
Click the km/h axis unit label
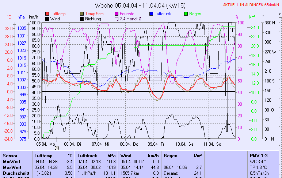click(34, 17)
